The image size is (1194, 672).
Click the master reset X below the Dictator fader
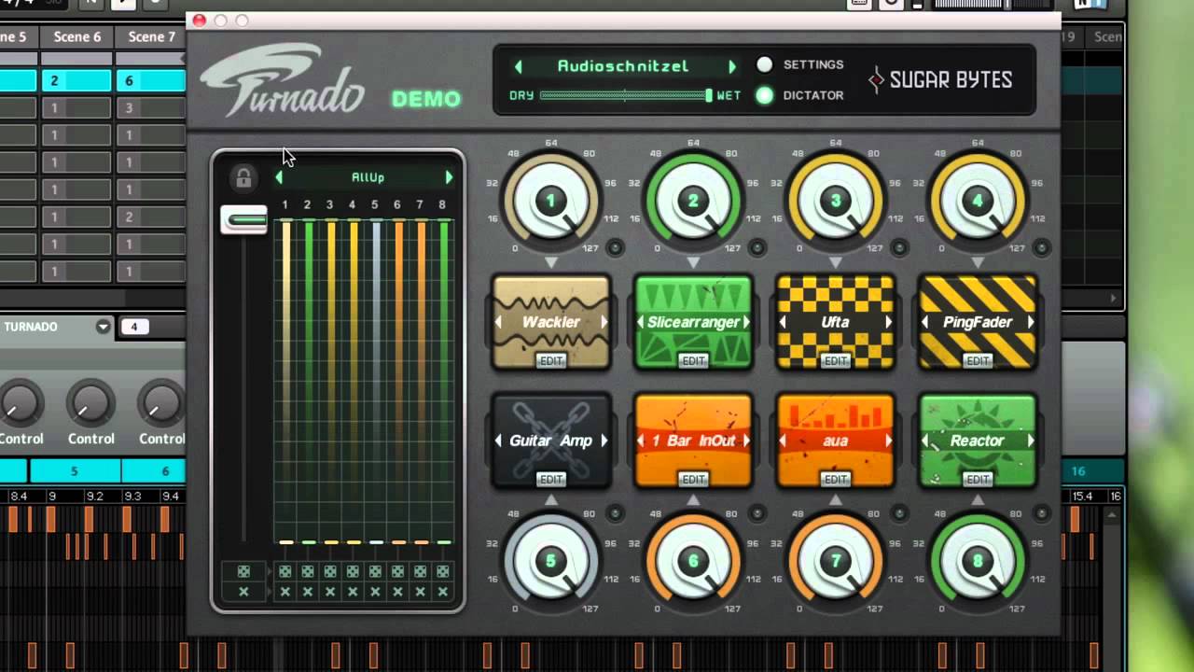pyautogui.click(x=243, y=592)
